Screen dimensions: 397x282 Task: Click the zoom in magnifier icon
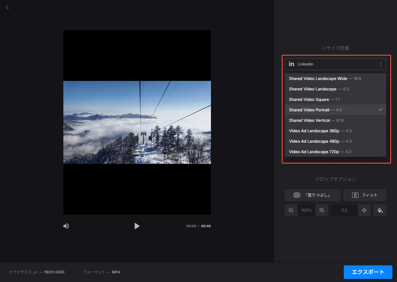322,210
